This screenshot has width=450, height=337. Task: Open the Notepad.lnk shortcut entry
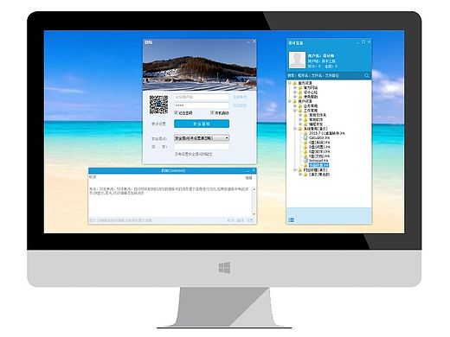pos(318,161)
